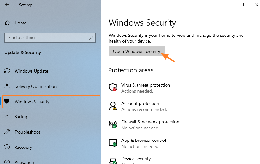Click the Backup upload arrow icon
This screenshot has width=260, height=164.
click(7, 116)
